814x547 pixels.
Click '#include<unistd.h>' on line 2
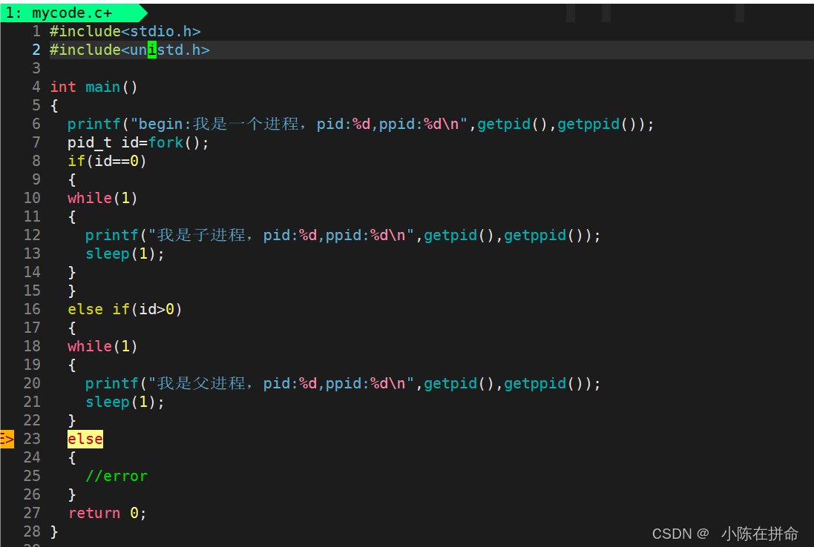pyautogui.click(x=130, y=50)
